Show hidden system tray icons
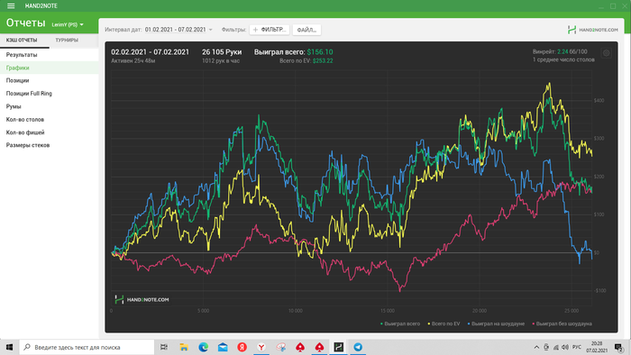The width and height of the screenshot is (631, 355). point(536,347)
